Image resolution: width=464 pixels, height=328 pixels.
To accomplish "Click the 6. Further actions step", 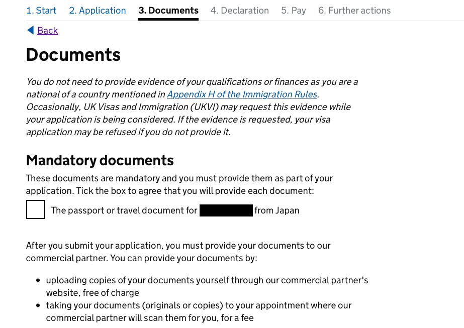I will [x=354, y=11].
